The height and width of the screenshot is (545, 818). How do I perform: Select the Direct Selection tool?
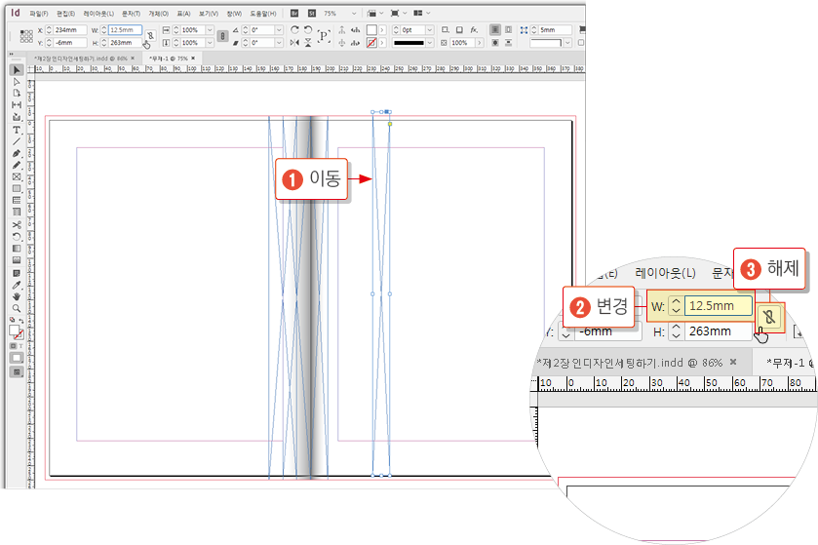[17, 82]
